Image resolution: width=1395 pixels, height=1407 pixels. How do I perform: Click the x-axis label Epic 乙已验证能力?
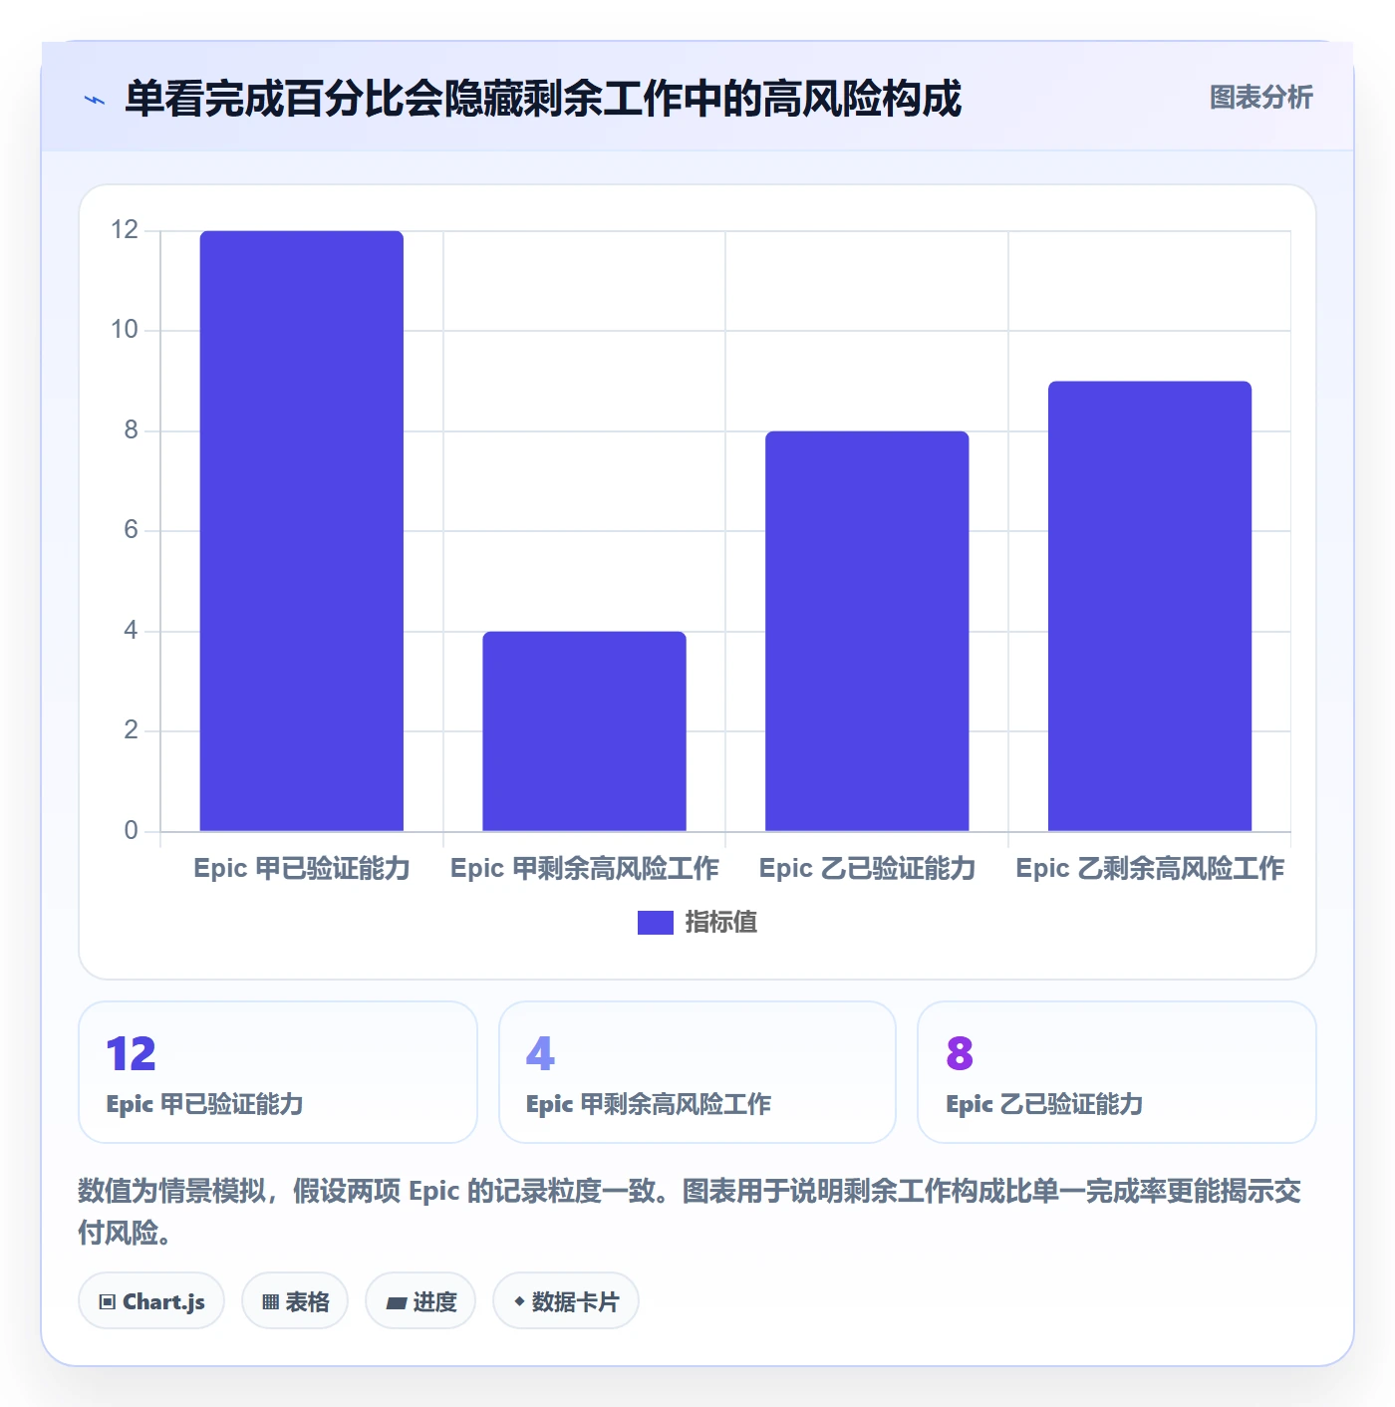(867, 869)
